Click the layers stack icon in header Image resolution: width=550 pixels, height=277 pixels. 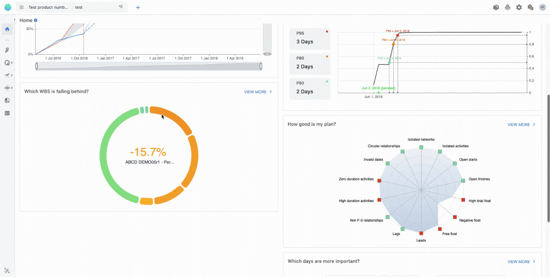pyautogui.click(x=508, y=7)
